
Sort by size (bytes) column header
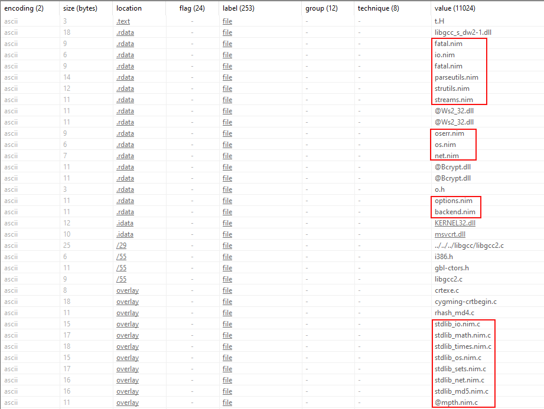click(80, 8)
